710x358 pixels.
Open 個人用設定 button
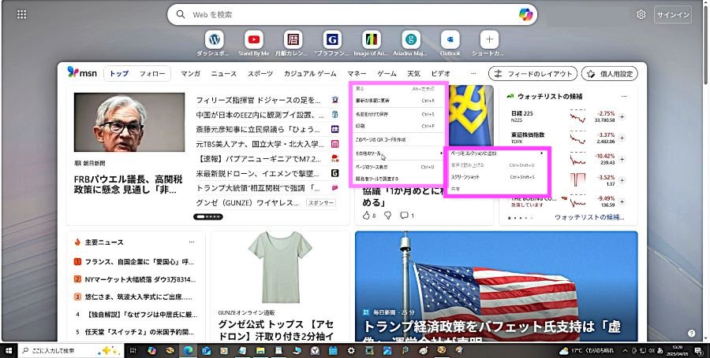point(610,74)
